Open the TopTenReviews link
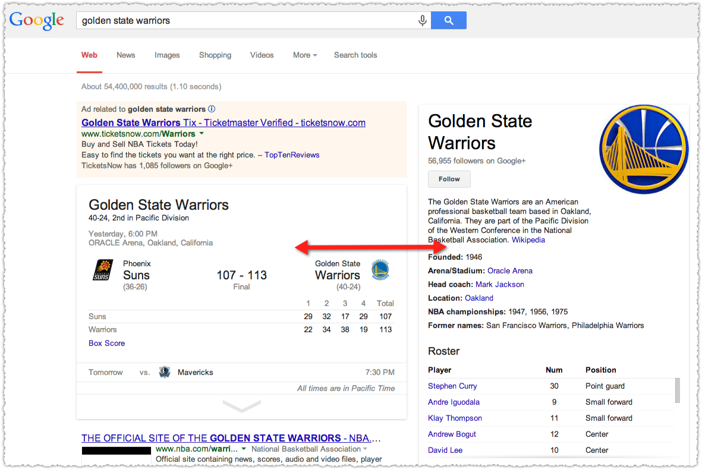This screenshot has height=470, width=702. tap(292, 155)
